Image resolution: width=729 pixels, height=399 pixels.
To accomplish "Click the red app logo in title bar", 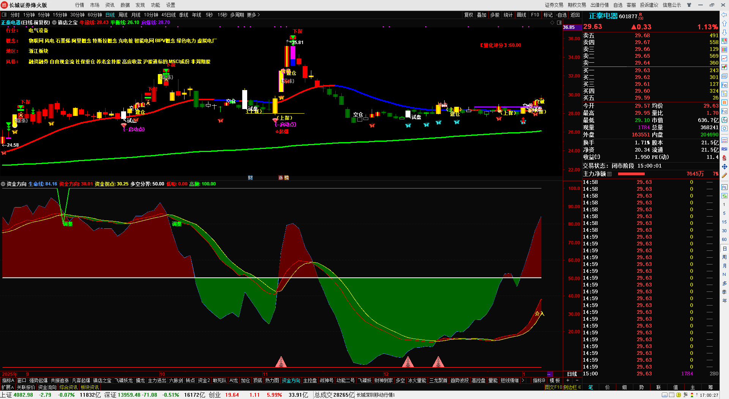I will (x=5, y=5).
